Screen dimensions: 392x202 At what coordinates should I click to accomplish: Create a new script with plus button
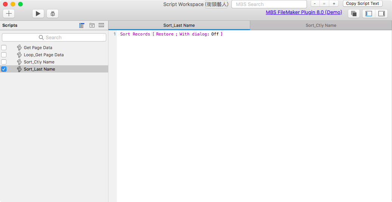coord(9,14)
